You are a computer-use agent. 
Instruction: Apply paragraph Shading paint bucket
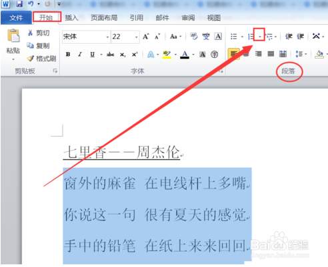pos(319,54)
